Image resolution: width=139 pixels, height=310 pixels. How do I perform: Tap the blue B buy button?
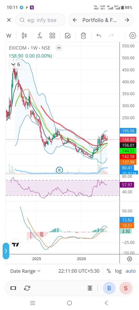click(109, 288)
